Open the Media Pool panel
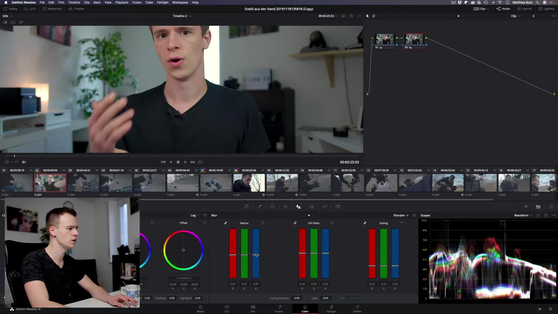Screen dimensions: 558x314 pos(52,9)
